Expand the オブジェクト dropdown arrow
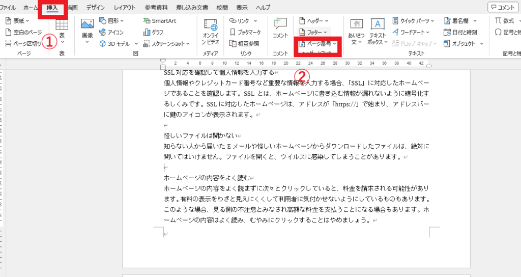 [481, 44]
